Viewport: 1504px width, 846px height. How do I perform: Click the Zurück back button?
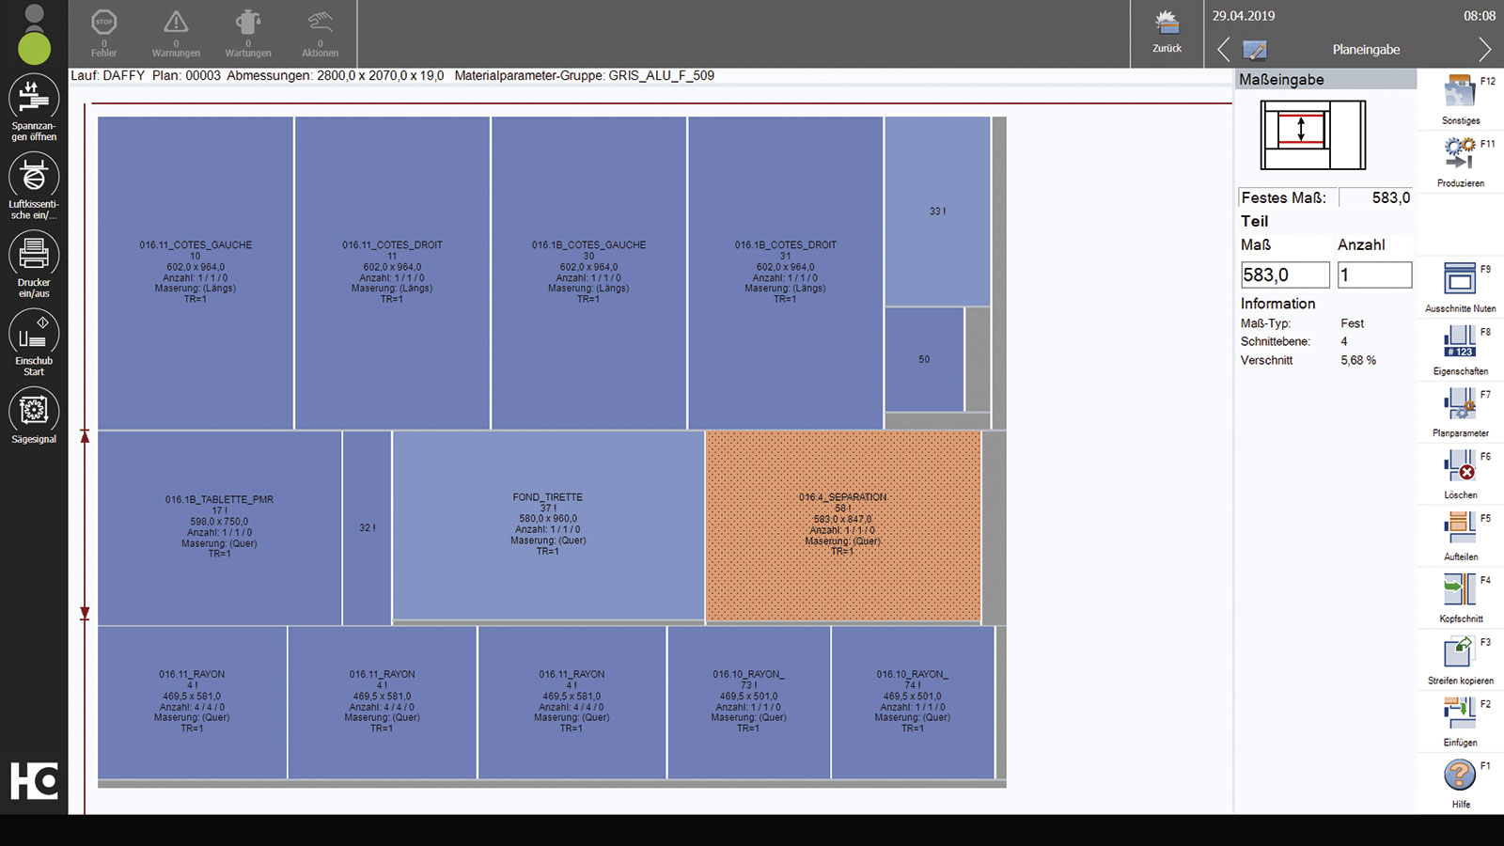1167,32
